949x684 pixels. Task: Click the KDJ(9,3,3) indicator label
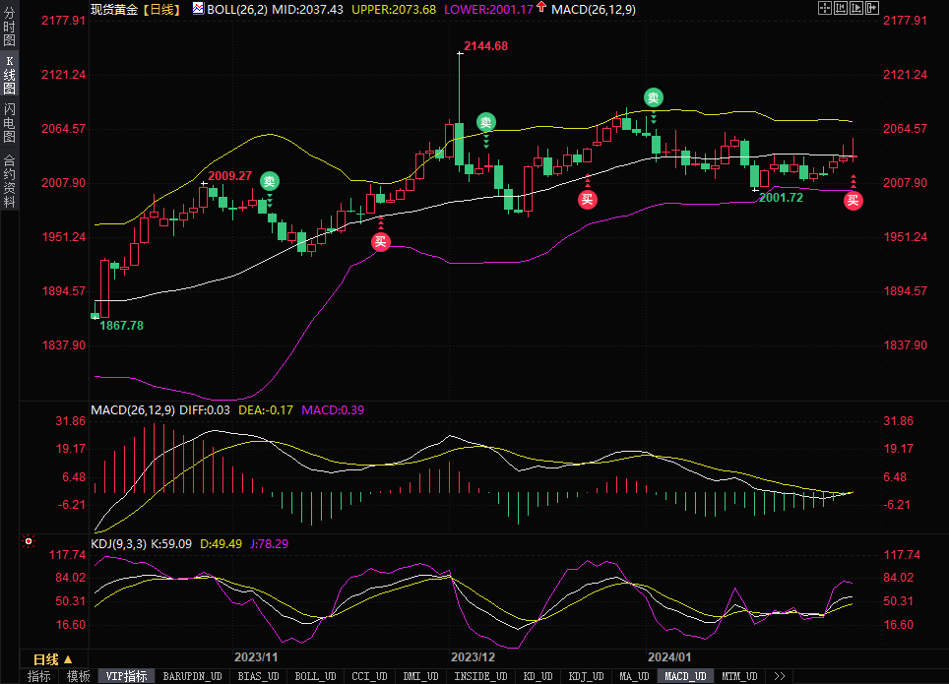(x=118, y=543)
